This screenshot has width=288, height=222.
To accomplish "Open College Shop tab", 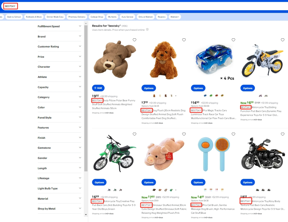I will [97, 17].
